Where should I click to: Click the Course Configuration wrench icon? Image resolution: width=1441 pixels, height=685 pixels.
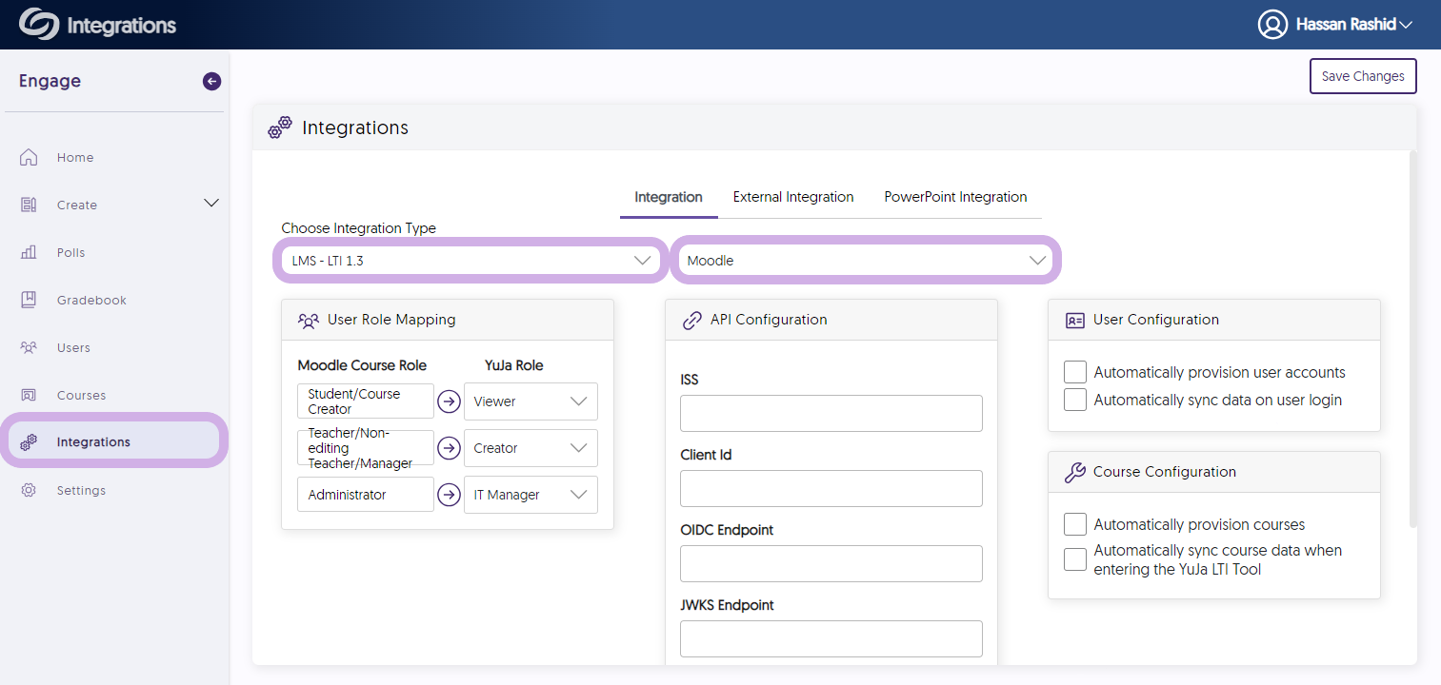1075,473
